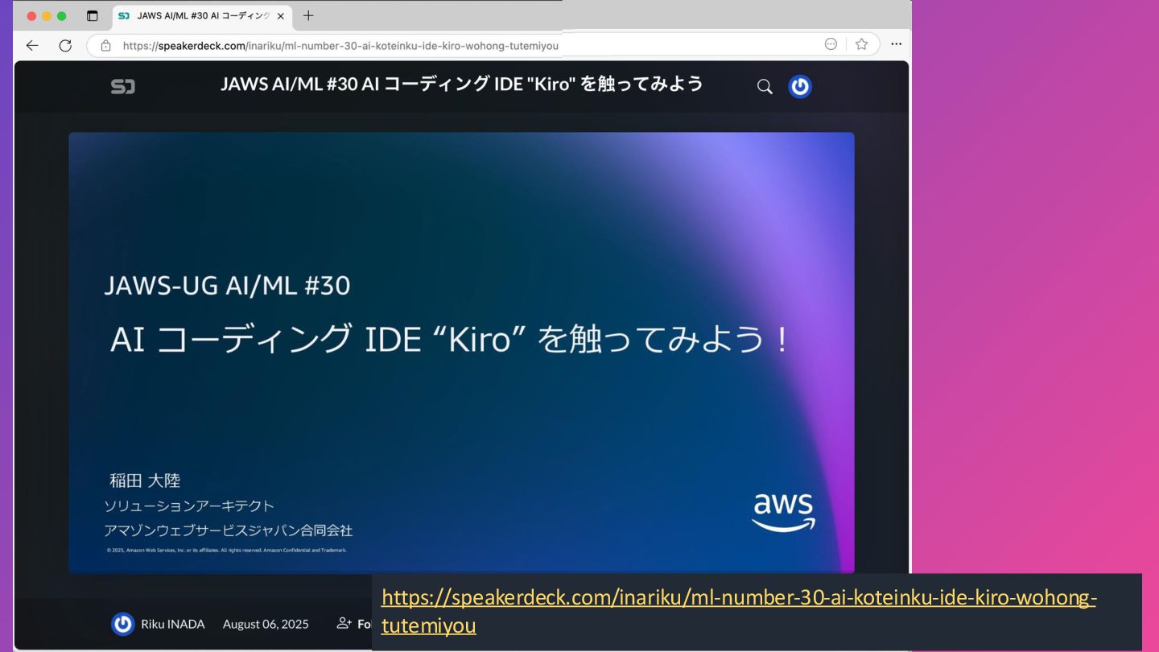Go to Speaker Deck home via SD logo
This screenshot has width=1159, height=652.
tap(123, 86)
